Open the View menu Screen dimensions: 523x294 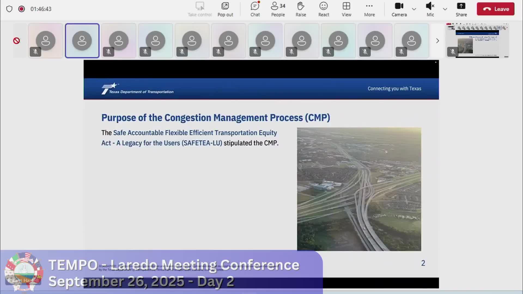pyautogui.click(x=346, y=9)
